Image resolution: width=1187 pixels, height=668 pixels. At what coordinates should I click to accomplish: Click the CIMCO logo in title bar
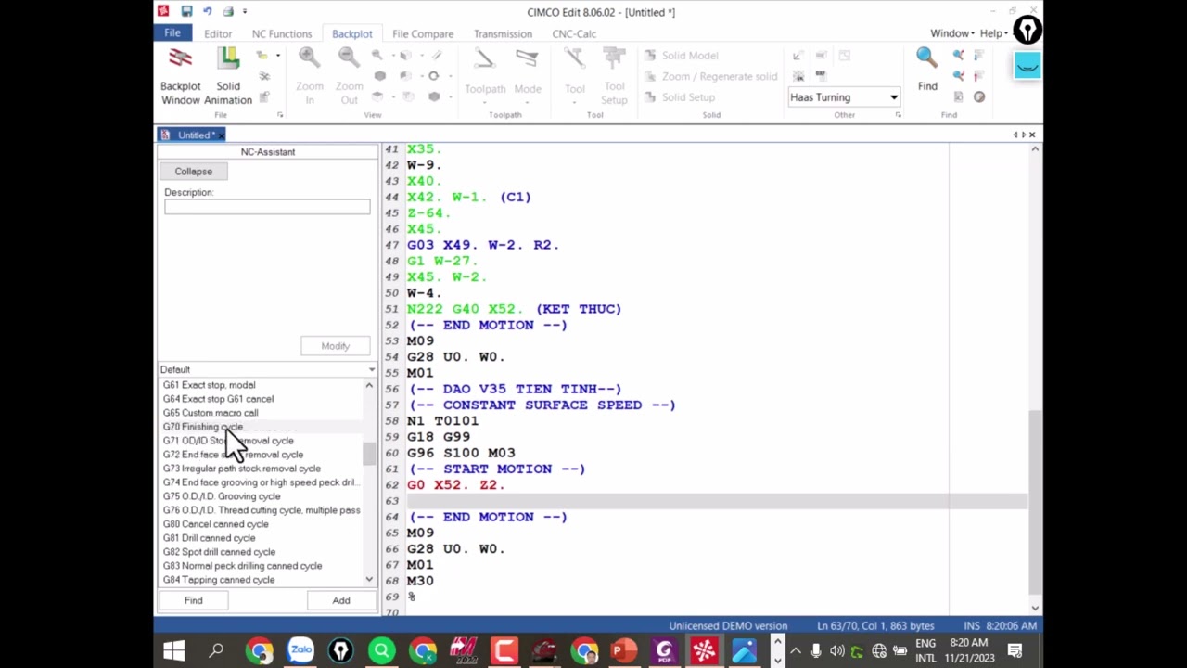pyautogui.click(x=163, y=11)
